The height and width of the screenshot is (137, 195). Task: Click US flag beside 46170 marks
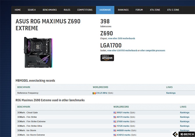click(x=115, y=117)
